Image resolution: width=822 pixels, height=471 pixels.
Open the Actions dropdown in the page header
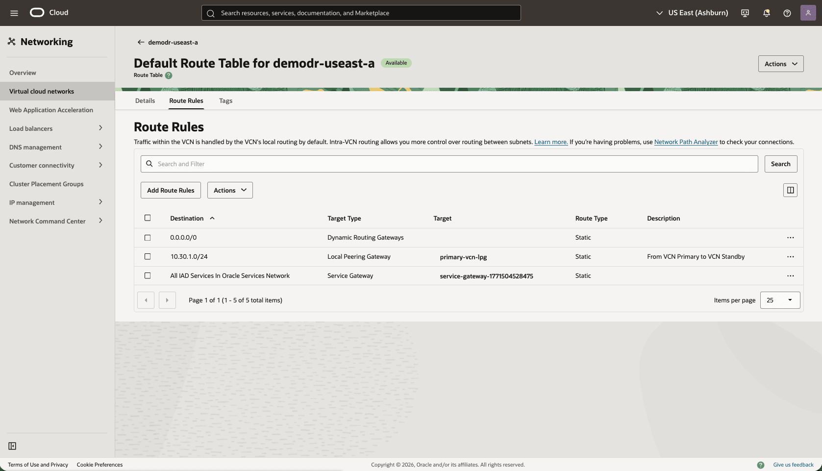pos(780,64)
